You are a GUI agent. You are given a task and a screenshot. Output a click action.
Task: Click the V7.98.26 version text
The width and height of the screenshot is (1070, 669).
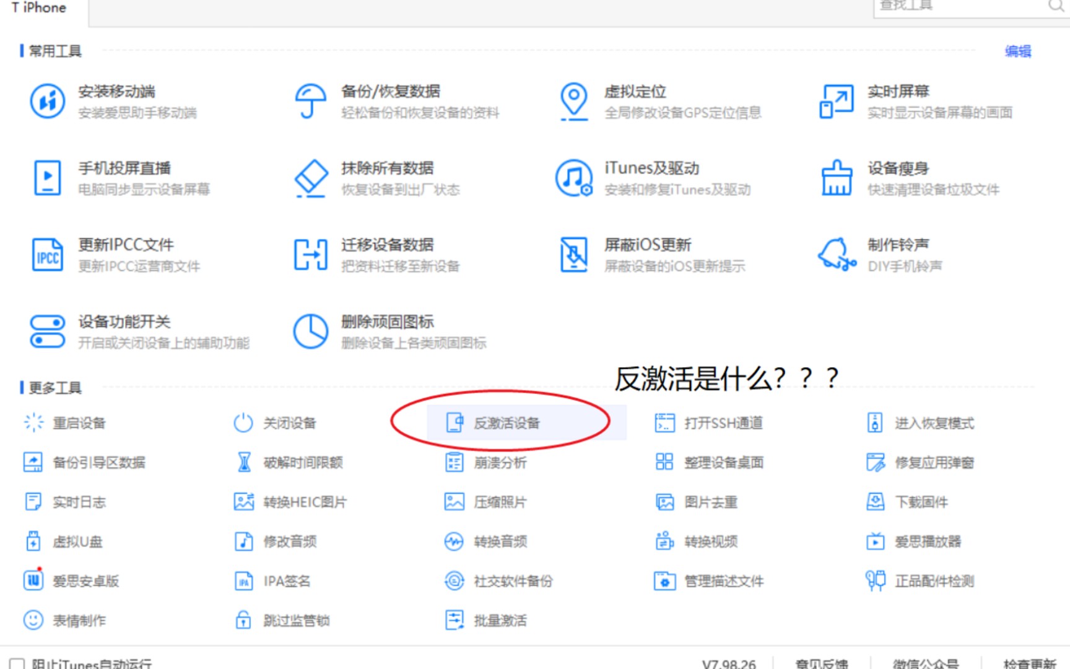(729, 664)
